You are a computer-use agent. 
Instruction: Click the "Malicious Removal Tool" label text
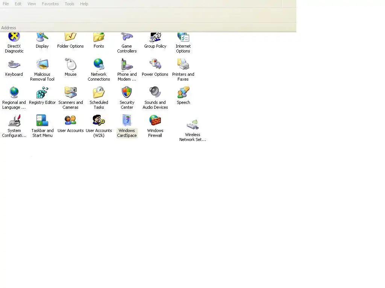tap(42, 76)
